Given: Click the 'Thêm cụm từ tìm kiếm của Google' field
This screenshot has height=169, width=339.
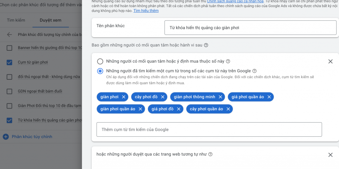Looking at the screenshot, I should pos(209,129).
